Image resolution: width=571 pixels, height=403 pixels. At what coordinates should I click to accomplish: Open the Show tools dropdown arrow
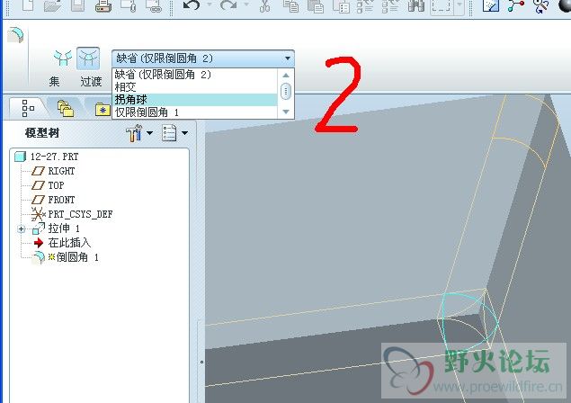tap(149, 133)
